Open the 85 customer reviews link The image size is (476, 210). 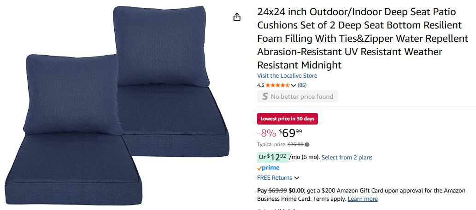tap(302, 85)
